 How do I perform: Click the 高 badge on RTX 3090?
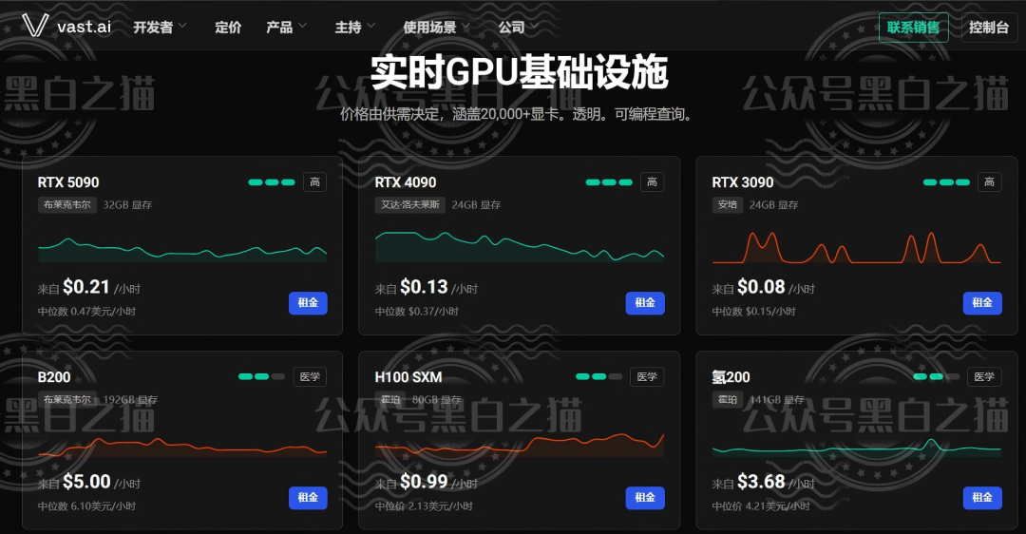[989, 181]
